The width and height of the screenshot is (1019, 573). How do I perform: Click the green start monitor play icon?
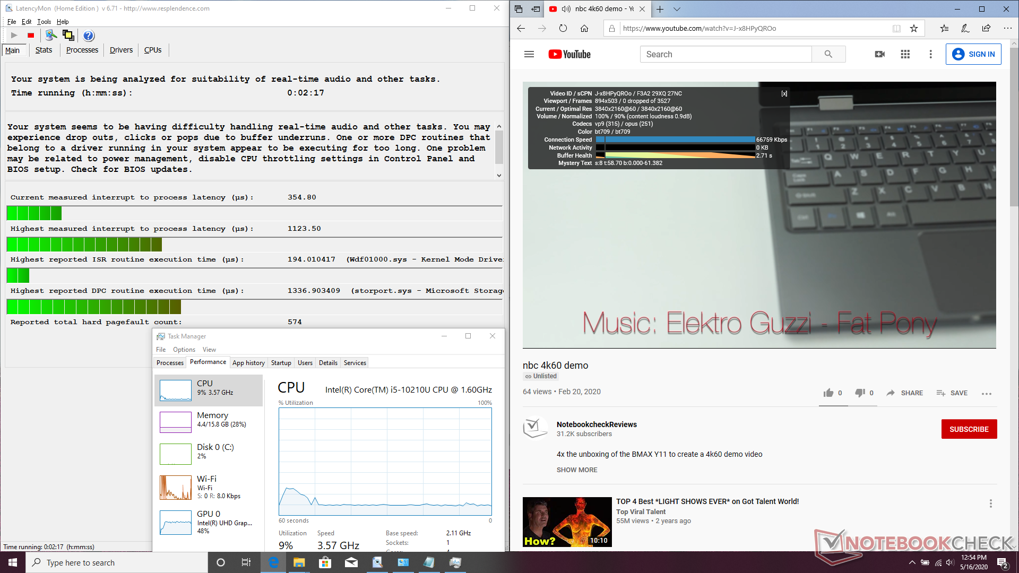point(14,36)
